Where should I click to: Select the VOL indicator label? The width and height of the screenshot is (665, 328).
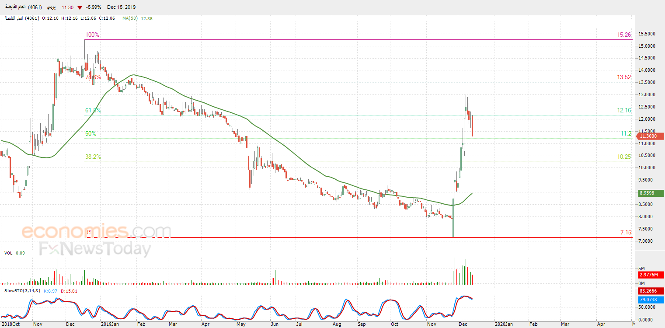coord(8,253)
